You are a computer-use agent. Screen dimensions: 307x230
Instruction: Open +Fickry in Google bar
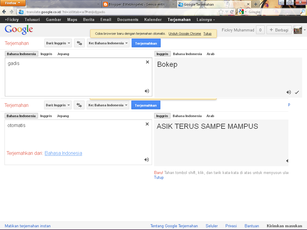pyautogui.click(x=12, y=19)
